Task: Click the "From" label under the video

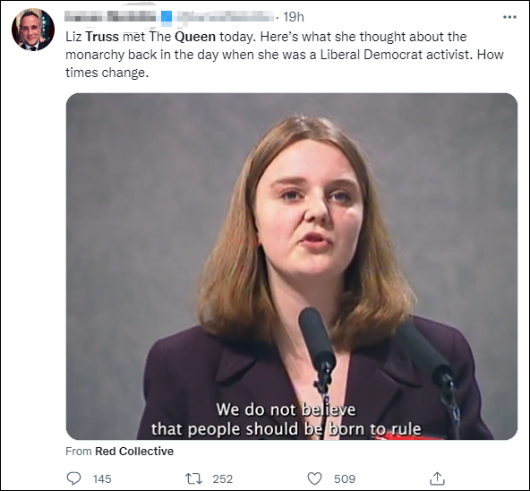Action: (79, 451)
